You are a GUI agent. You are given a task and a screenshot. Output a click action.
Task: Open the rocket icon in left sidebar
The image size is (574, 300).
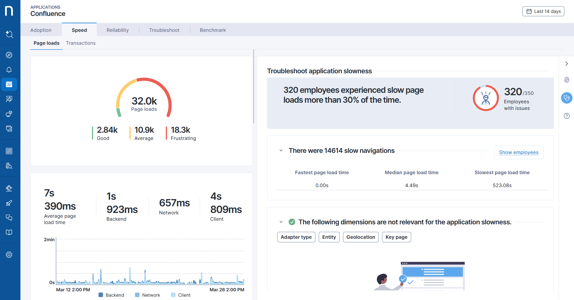9,203
